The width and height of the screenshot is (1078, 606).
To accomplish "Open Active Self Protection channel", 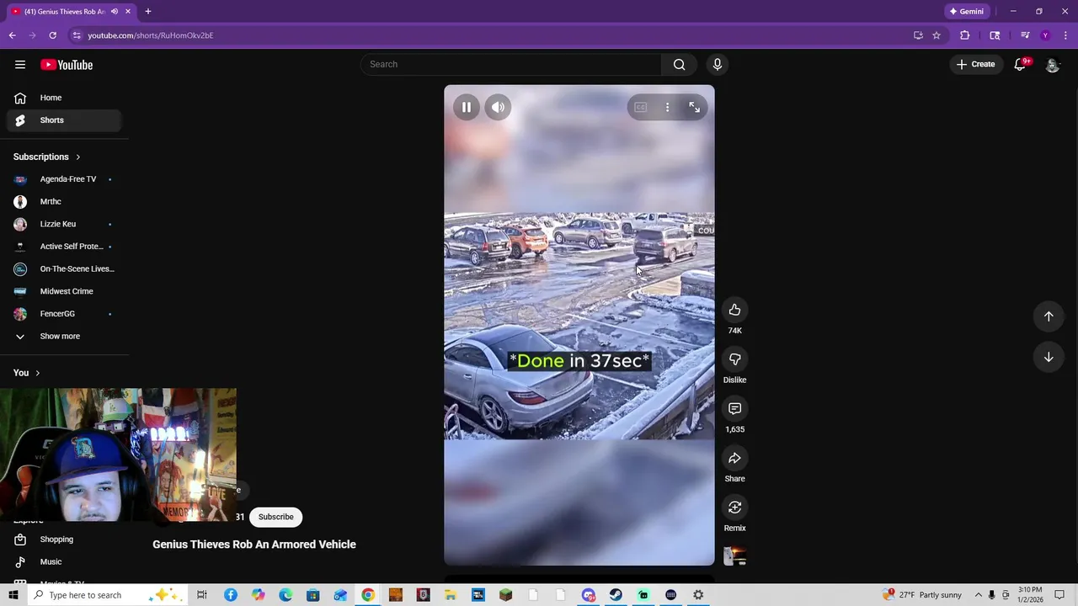I will pyautogui.click(x=64, y=247).
